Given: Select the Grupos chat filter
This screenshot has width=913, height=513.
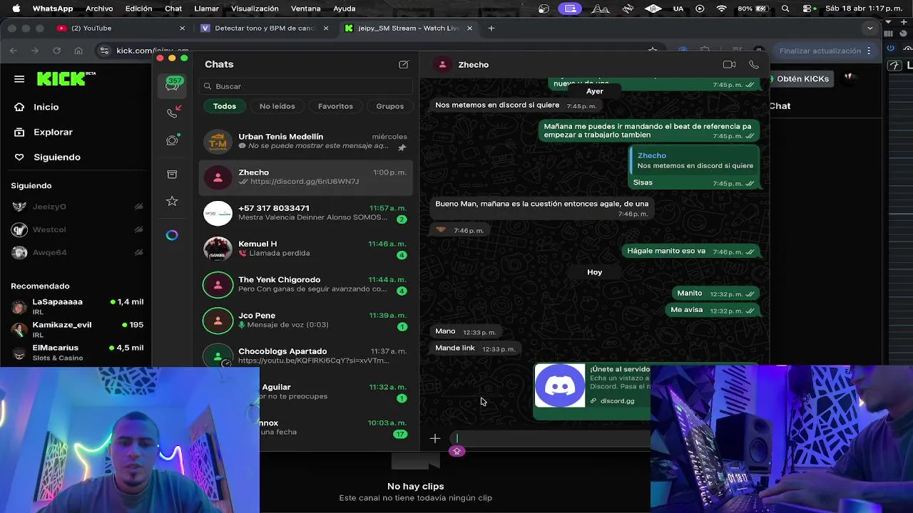Looking at the screenshot, I should pos(389,106).
